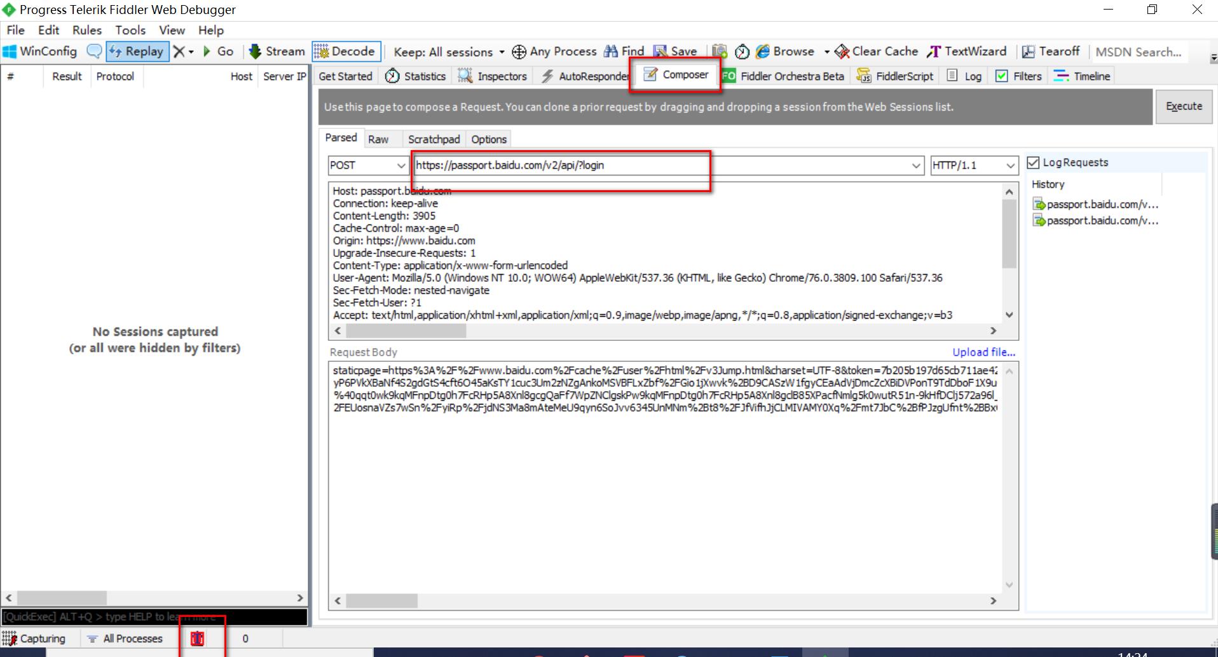Select the Scratchpad sub-tab
Image resolution: width=1218 pixels, height=657 pixels.
434,139
